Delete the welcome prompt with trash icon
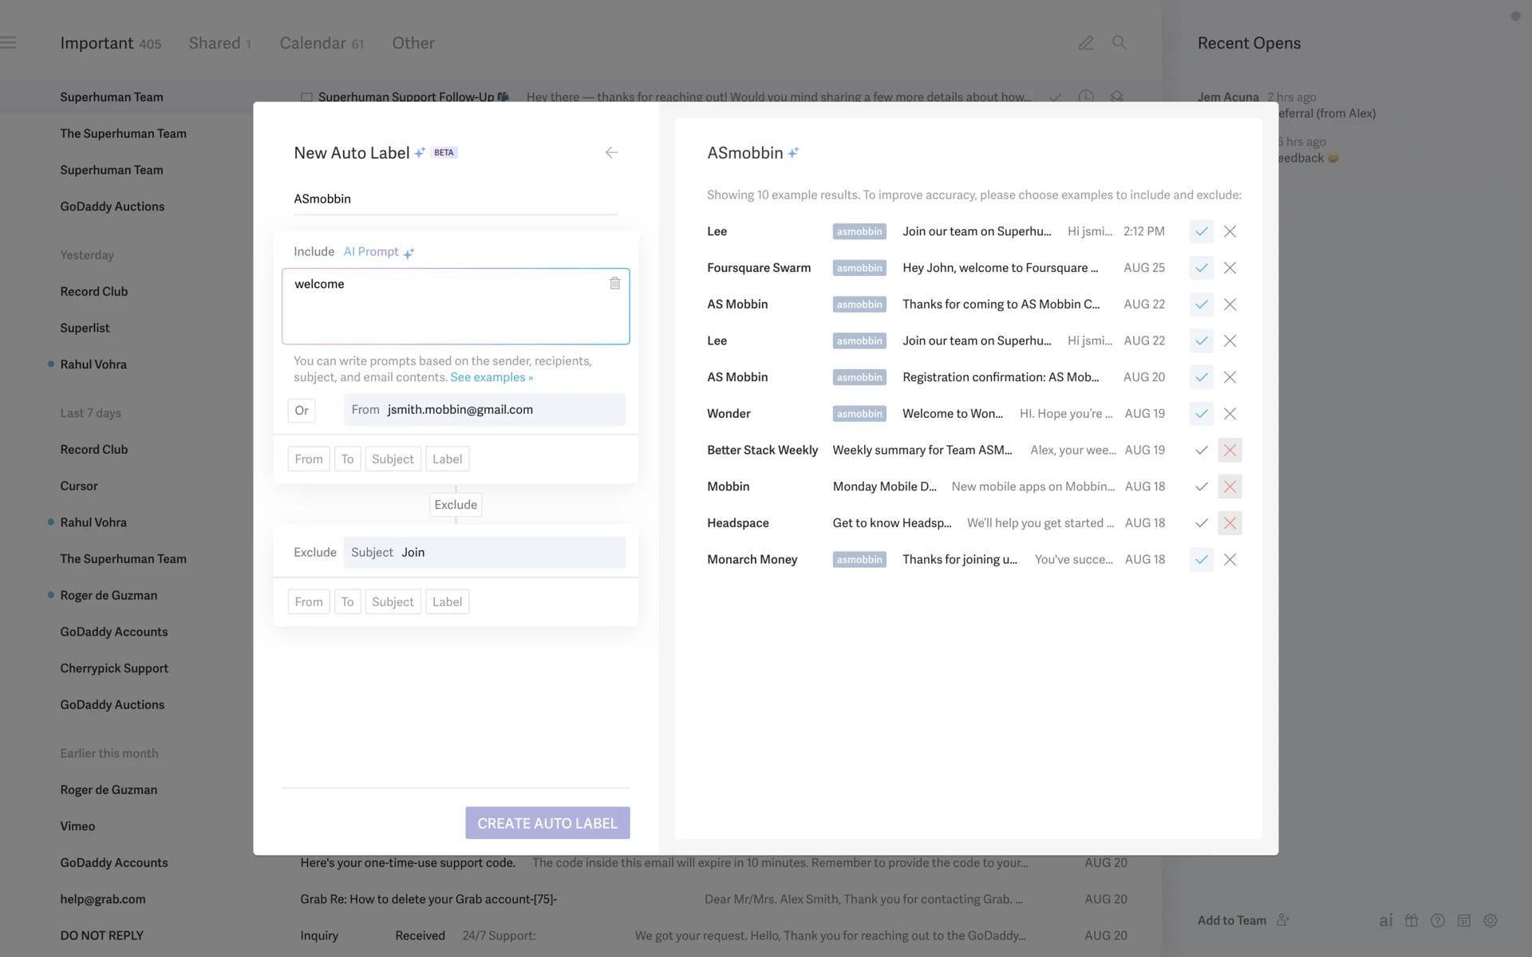 click(614, 283)
